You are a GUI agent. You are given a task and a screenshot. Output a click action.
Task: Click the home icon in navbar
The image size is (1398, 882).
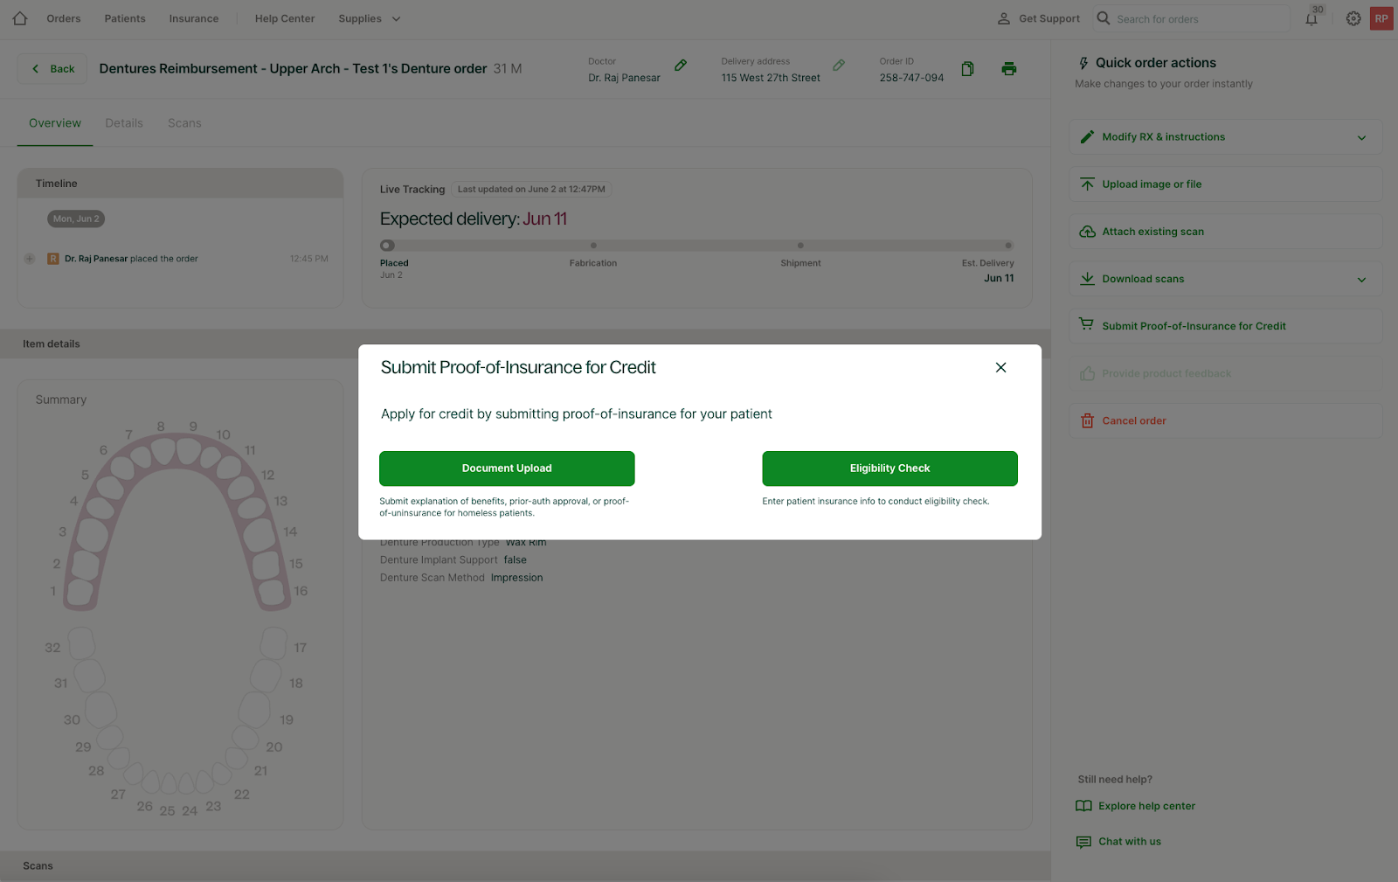(20, 18)
